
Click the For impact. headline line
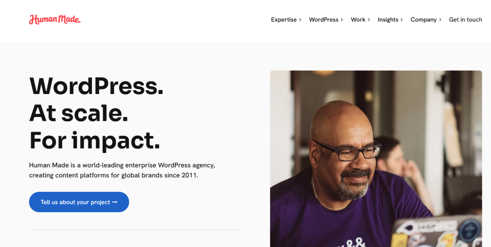(94, 140)
